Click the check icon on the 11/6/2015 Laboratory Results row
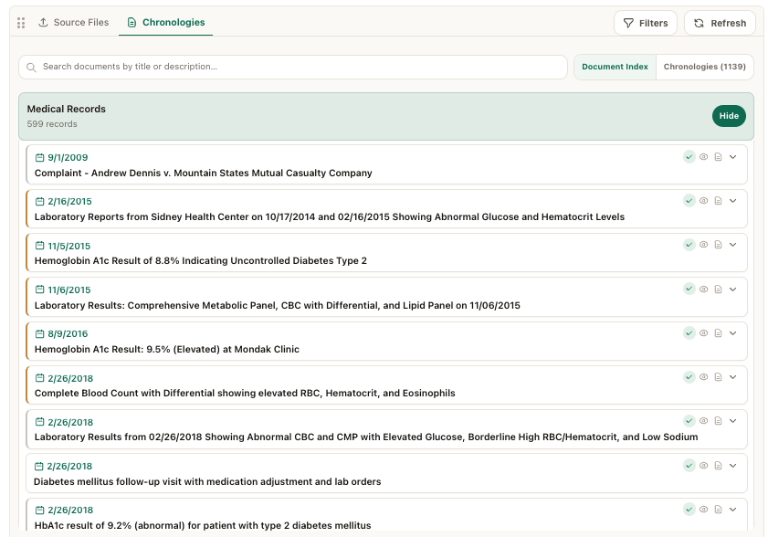 point(689,290)
